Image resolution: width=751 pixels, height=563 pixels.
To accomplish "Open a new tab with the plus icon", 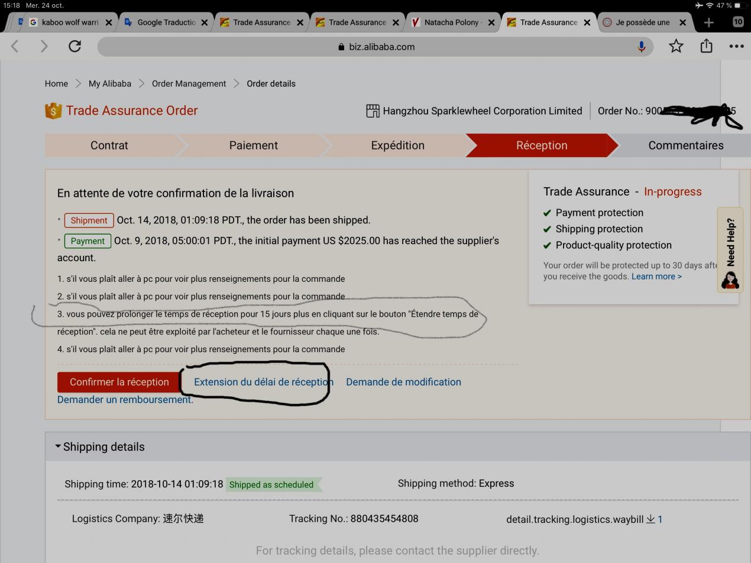I will (708, 22).
